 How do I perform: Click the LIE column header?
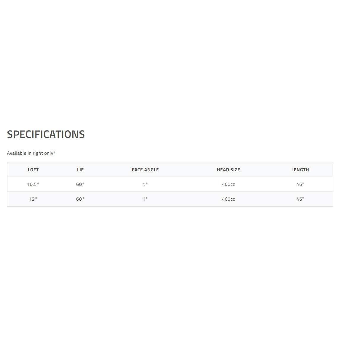coord(80,170)
